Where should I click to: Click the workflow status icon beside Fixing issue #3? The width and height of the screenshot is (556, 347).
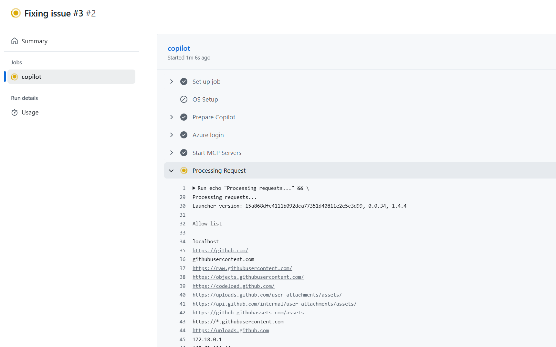[x=16, y=13]
